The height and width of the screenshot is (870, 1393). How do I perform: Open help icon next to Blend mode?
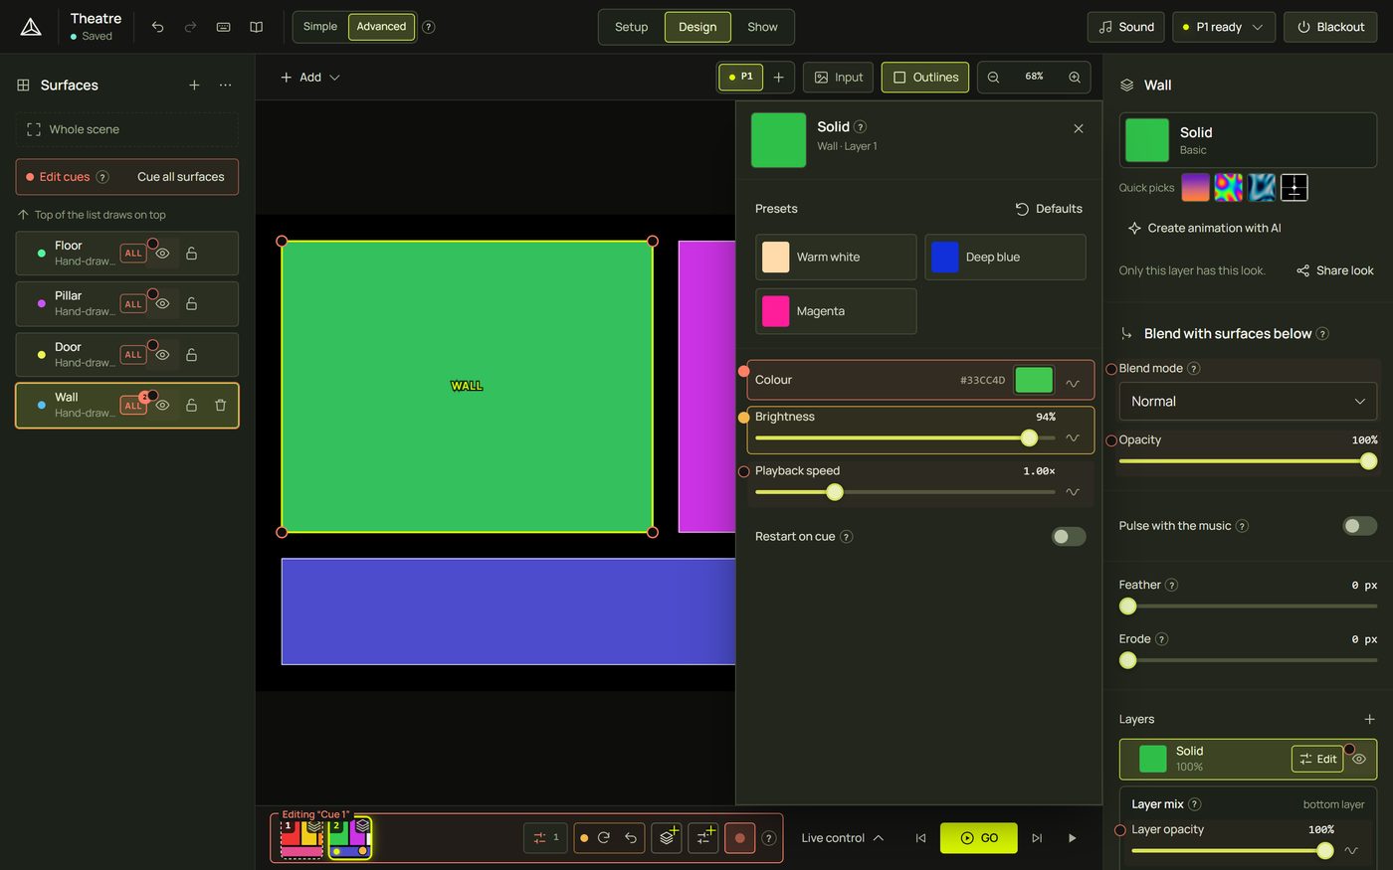1194,368
